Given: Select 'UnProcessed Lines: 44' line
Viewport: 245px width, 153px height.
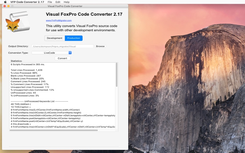Looking at the screenshot, I should click(23, 93).
